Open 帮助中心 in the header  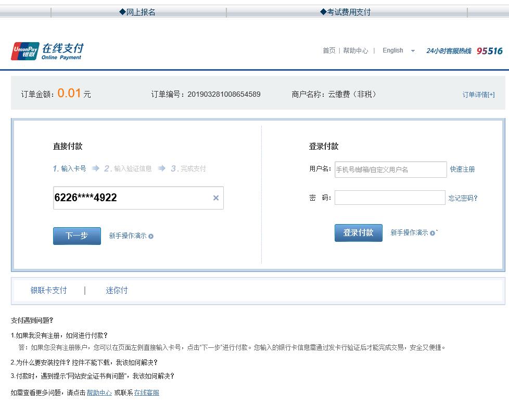[356, 50]
